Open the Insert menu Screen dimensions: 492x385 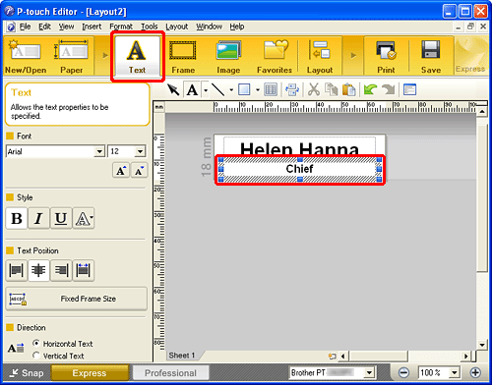tap(92, 27)
